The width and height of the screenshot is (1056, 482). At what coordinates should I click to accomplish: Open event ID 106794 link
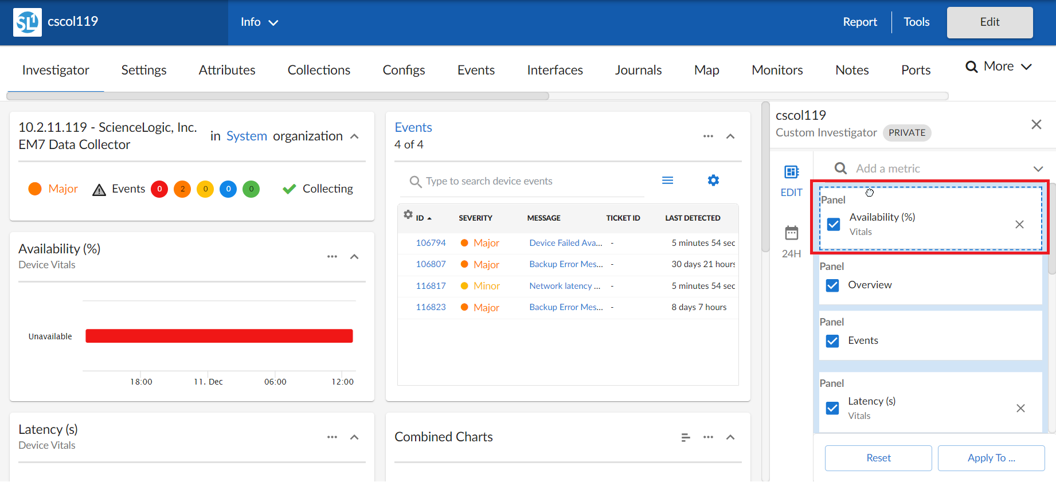(x=431, y=243)
